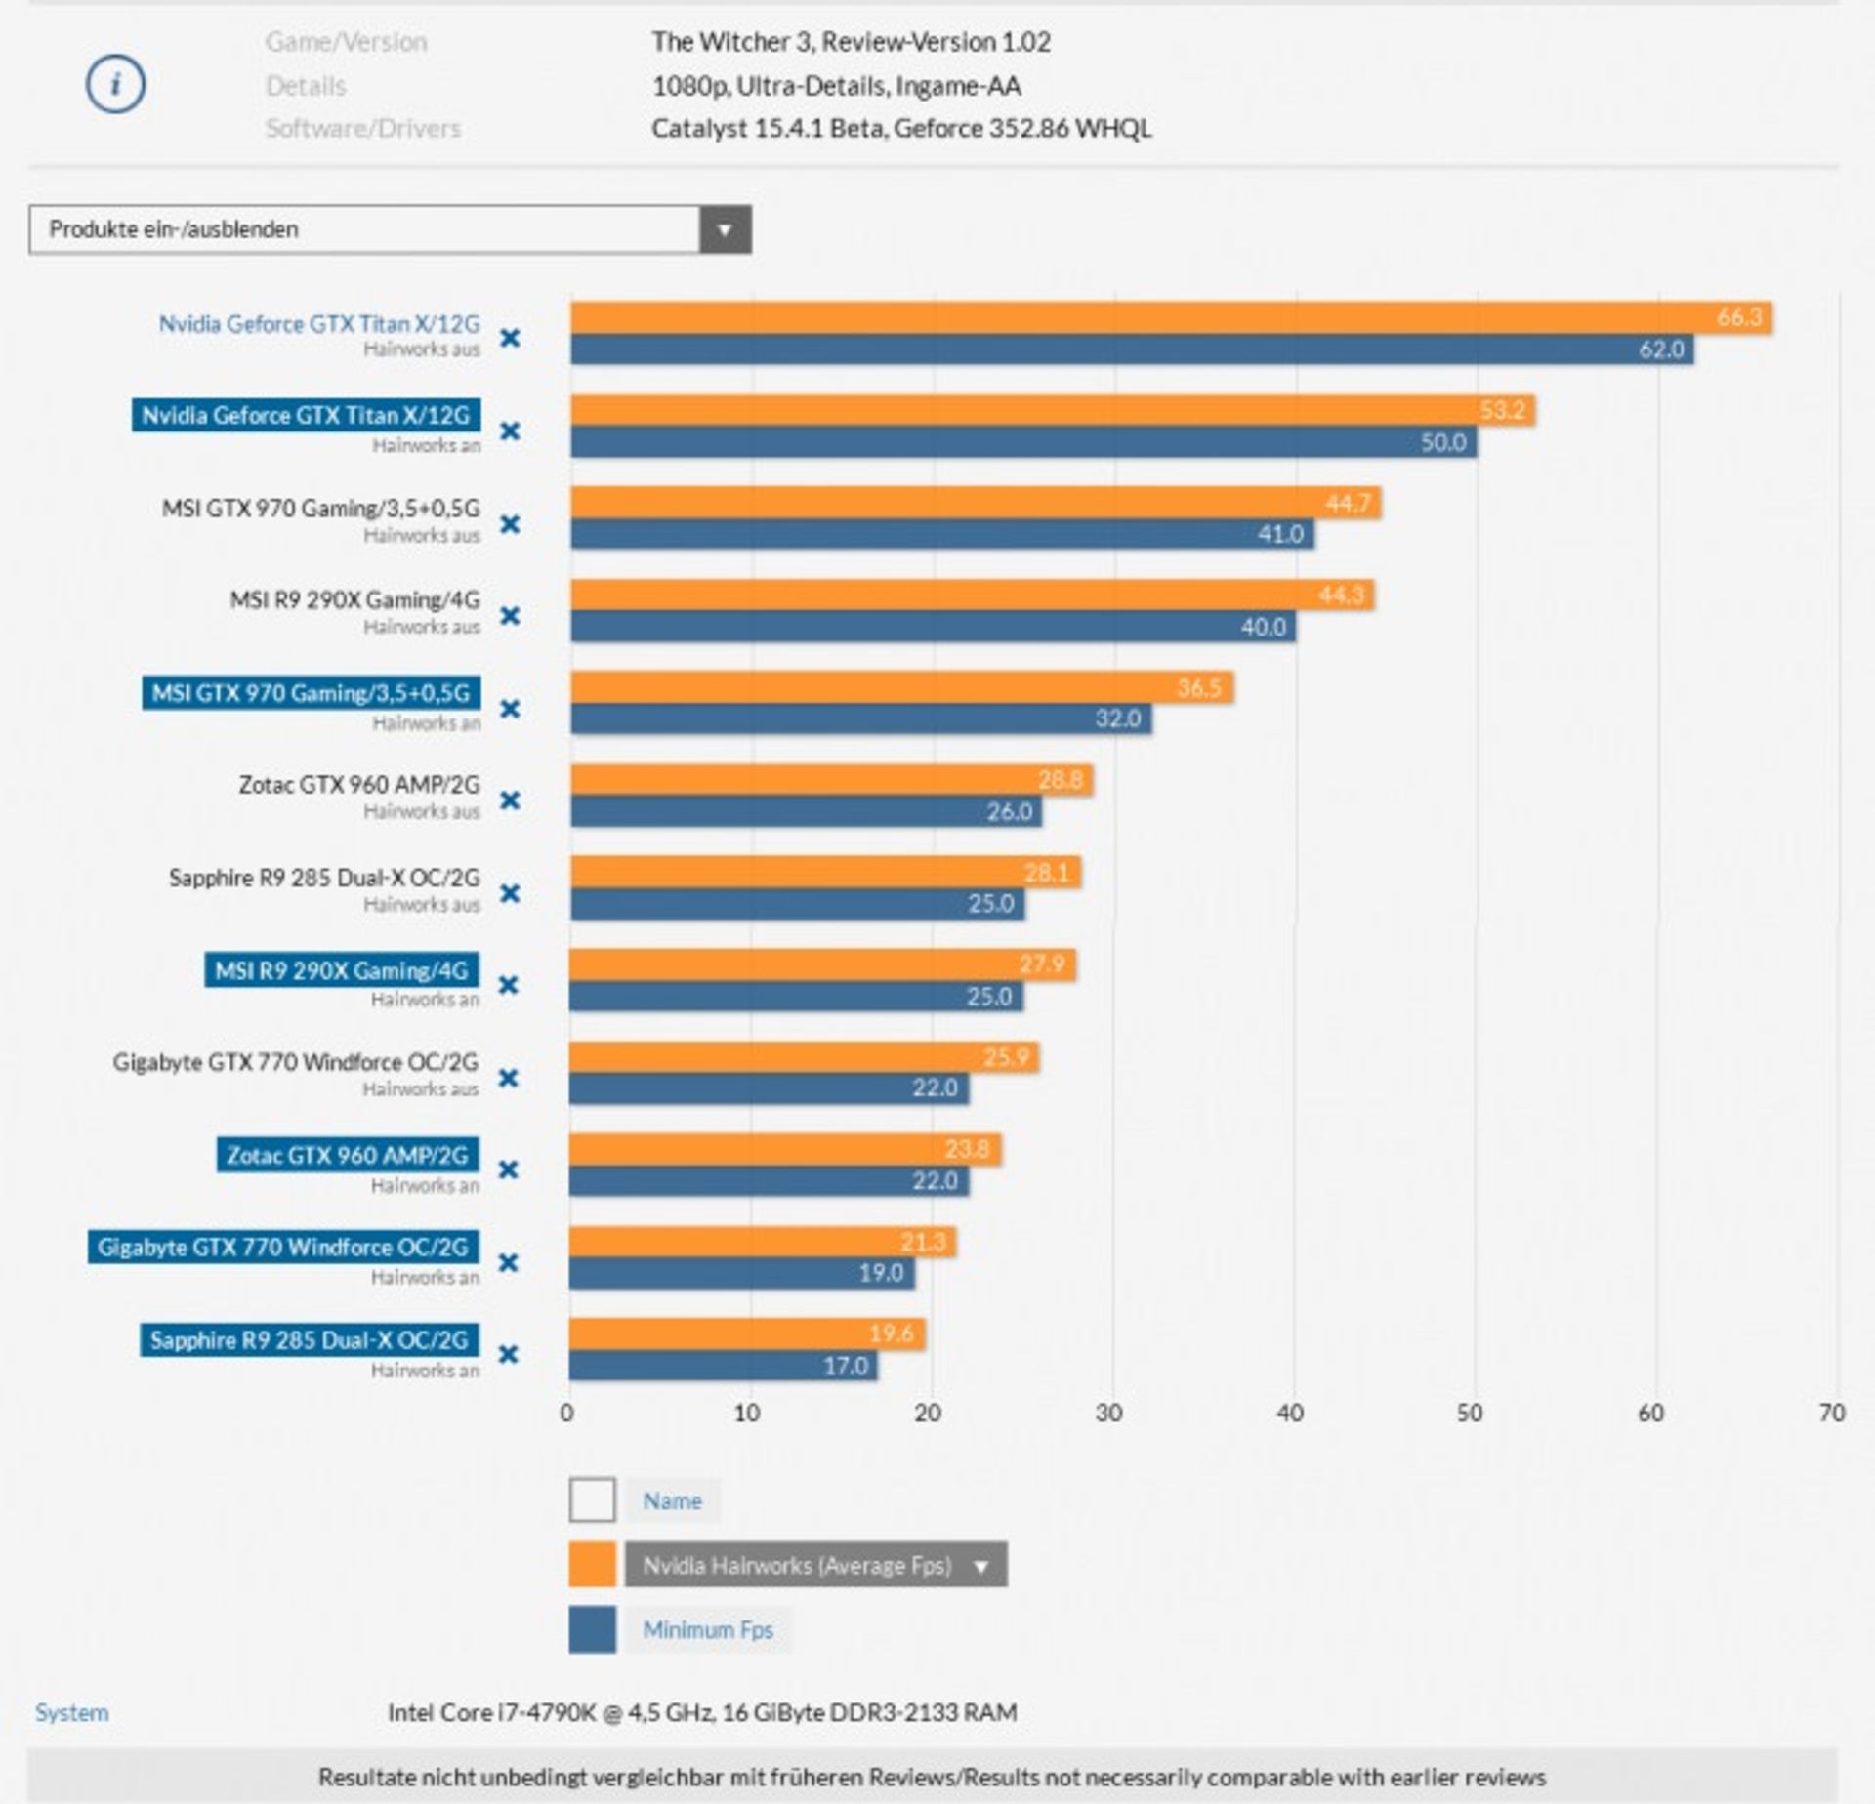Select highlighted Nvidia Geforce GTX Titan X/12G label
Viewport: 1875px width, 1804px height.
306,415
